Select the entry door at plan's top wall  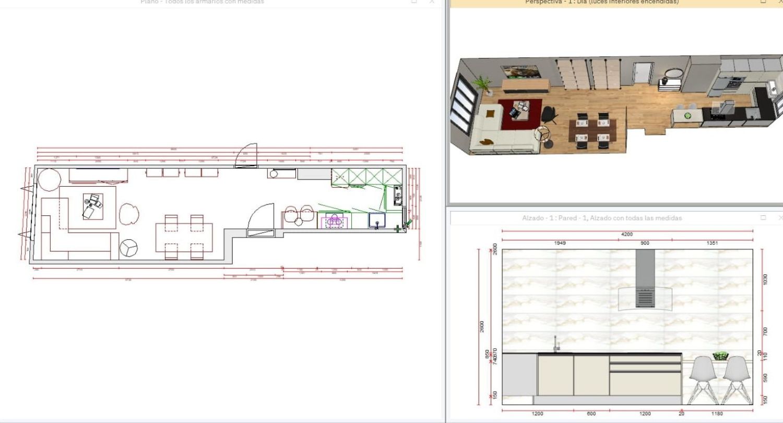[248, 155]
